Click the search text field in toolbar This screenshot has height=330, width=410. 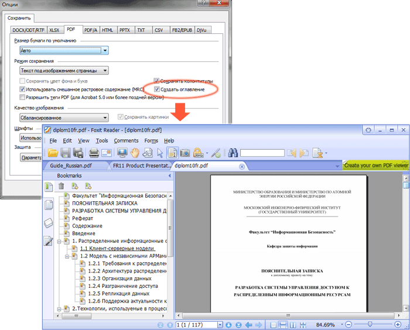[261, 153]
